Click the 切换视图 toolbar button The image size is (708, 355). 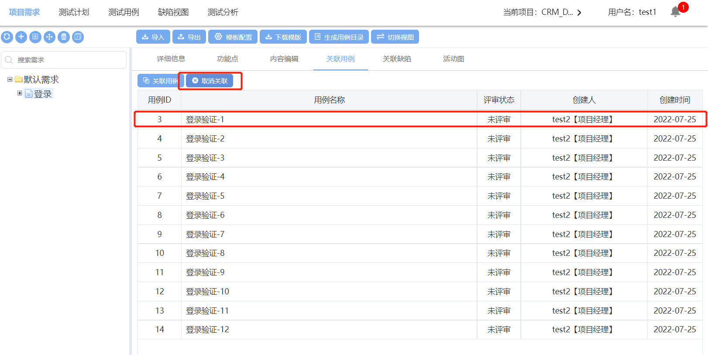pos(395,37)
